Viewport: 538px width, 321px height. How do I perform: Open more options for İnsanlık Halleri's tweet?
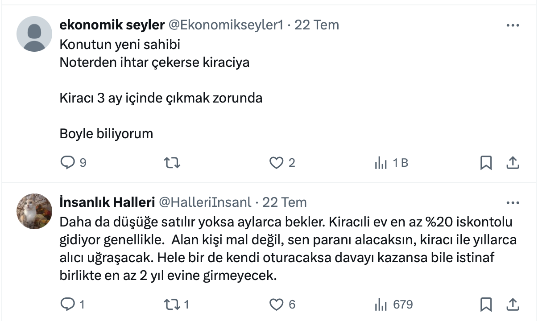tap(513, 203)
